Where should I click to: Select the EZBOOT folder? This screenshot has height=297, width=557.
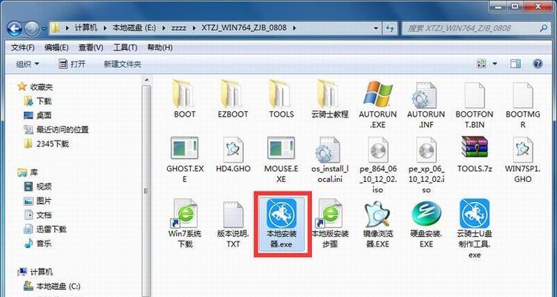tap(232, 99)
